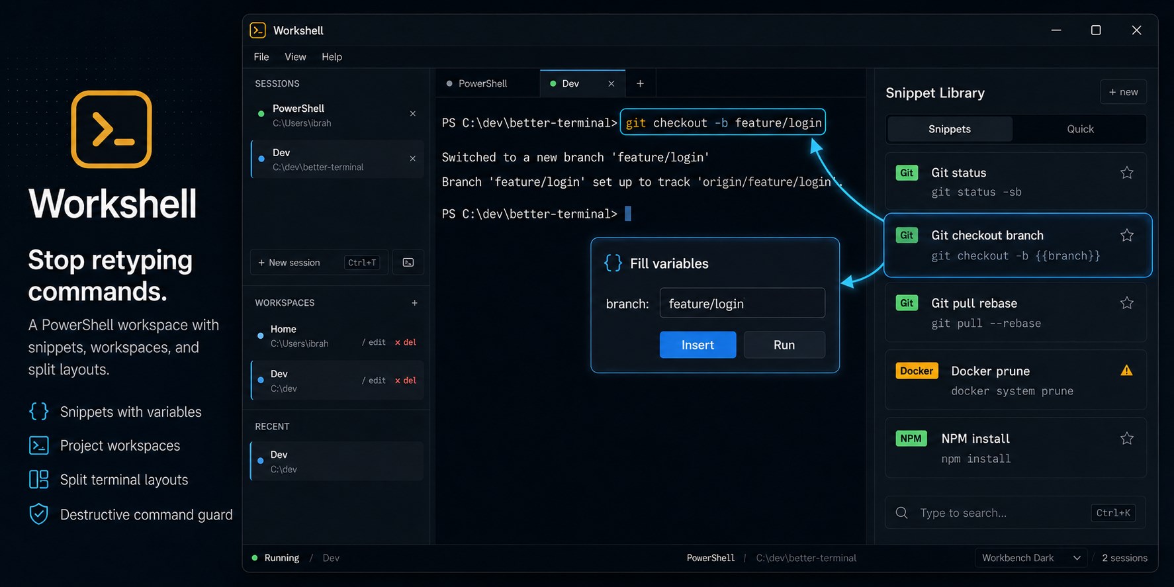Image resolution: width=1174 pixels, height=587 pixels.
Task: Star the Git pull rebase snippet
Action: (x=1127, y=303)
